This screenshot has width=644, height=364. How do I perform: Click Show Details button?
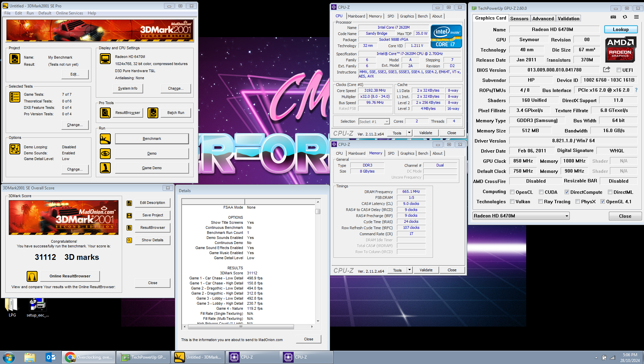coord(153,240)
